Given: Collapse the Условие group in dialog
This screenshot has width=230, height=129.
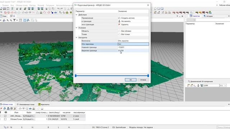Looking at the screenshot, I should 77,28.
